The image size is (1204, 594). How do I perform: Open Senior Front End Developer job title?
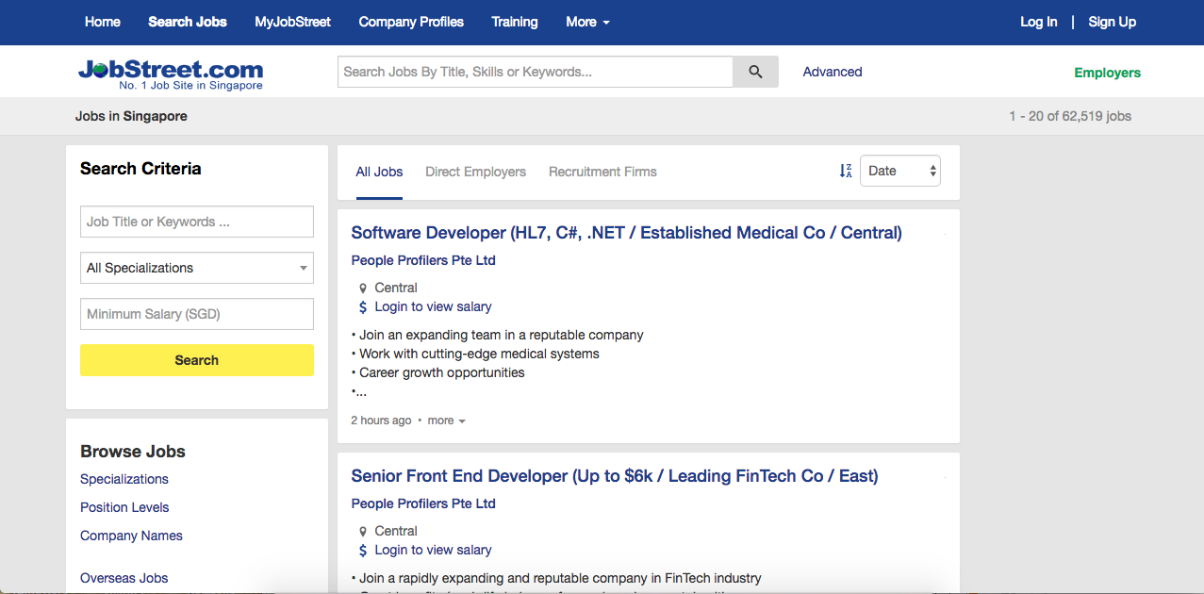click(615, 476)
